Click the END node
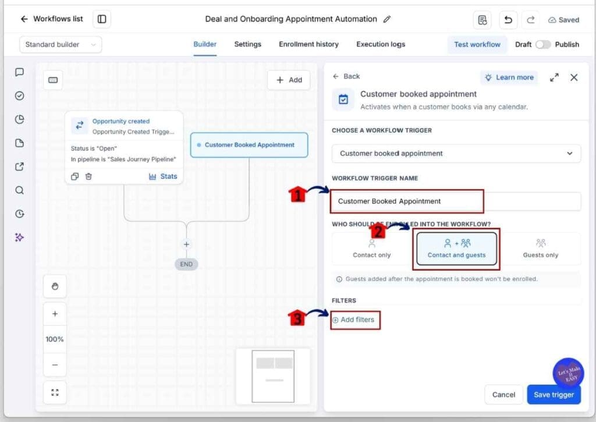Image resolution: width=596 pixels, height=422 pixels. pos(186,264)
